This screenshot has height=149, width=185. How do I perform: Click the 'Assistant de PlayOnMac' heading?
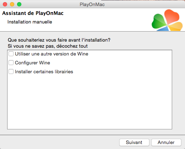click(x=33, y=13)
